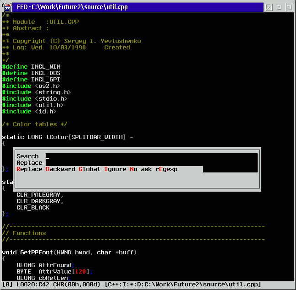Click into the Replace text field
This screenshot has width=296, height=290.
point(151,163)
